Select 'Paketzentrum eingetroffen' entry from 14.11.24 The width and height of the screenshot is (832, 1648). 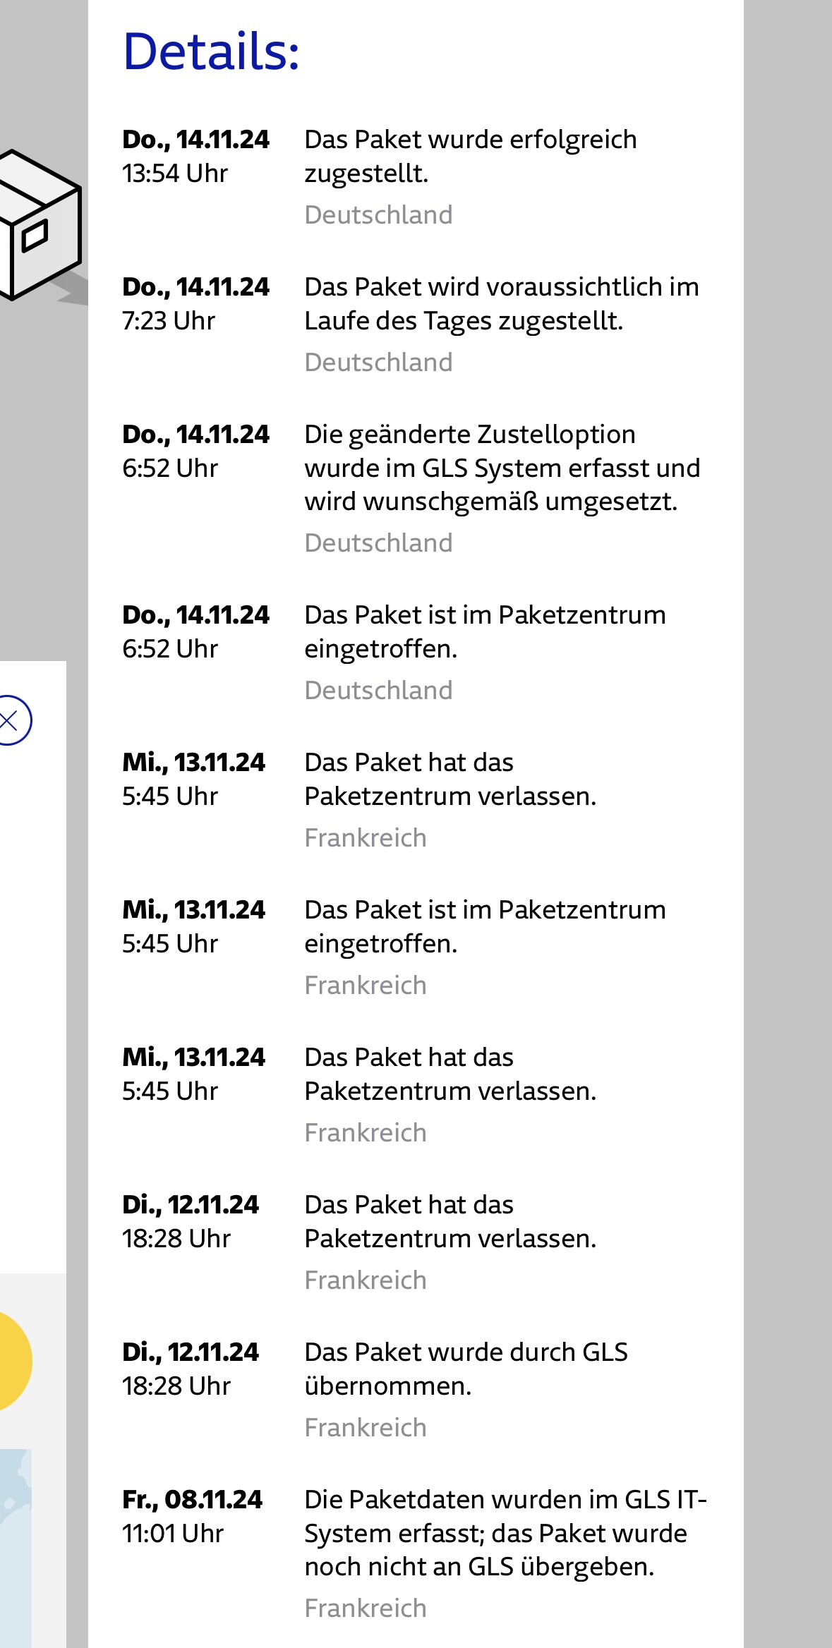click(485, 631)
